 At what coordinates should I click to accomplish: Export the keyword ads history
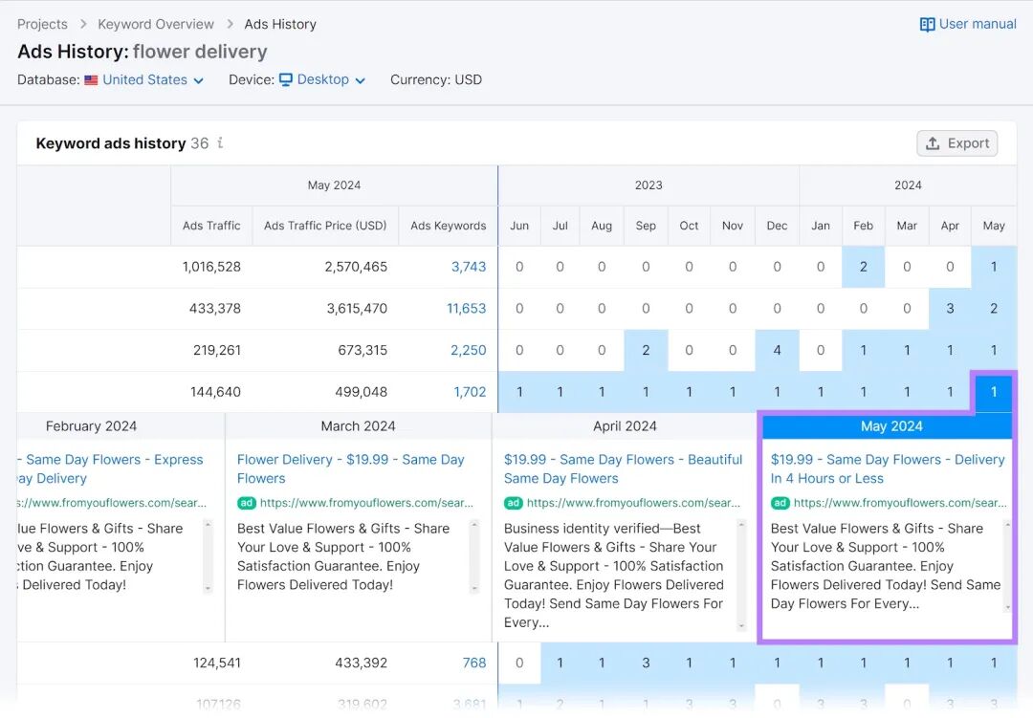point(956,143)
